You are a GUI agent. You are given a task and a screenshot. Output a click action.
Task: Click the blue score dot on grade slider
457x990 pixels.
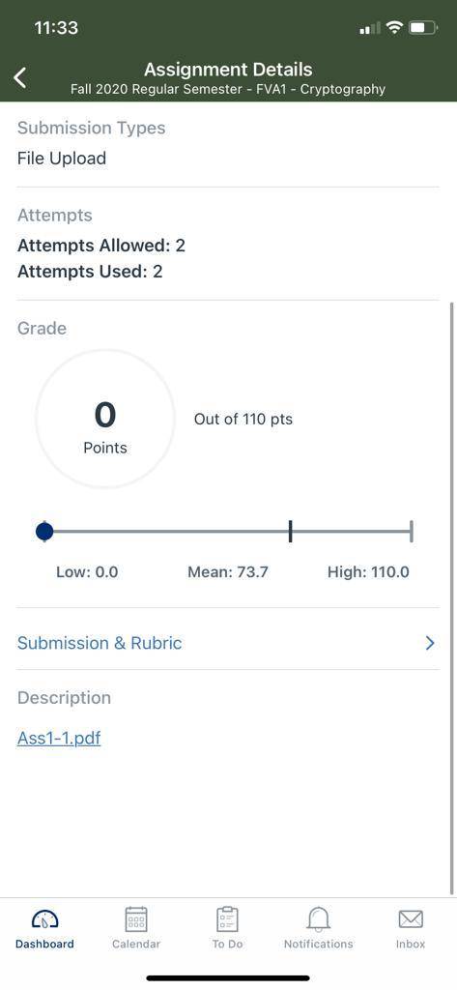pyautogui.click(x=44, y=532)
